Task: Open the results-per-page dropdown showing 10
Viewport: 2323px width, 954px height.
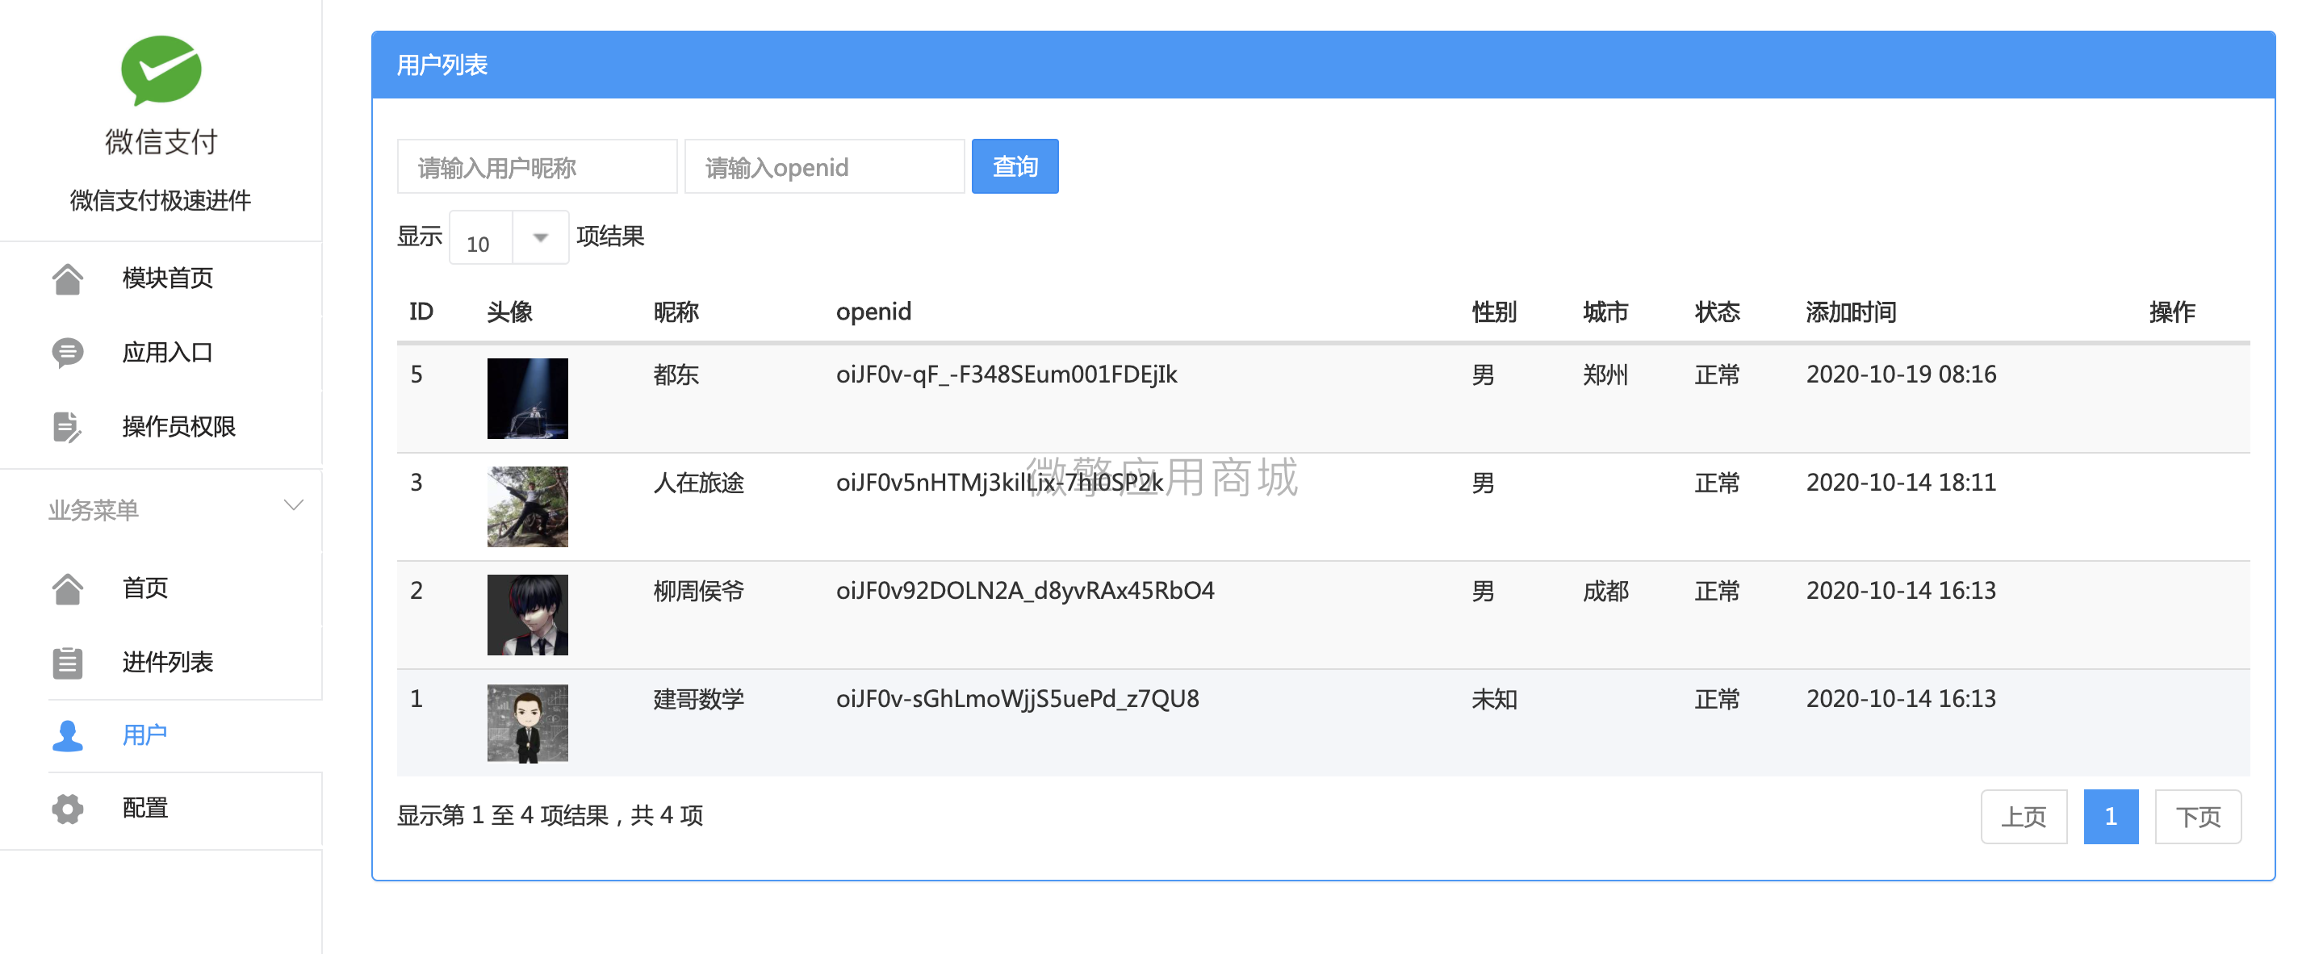Action: [x=483, y=238]
